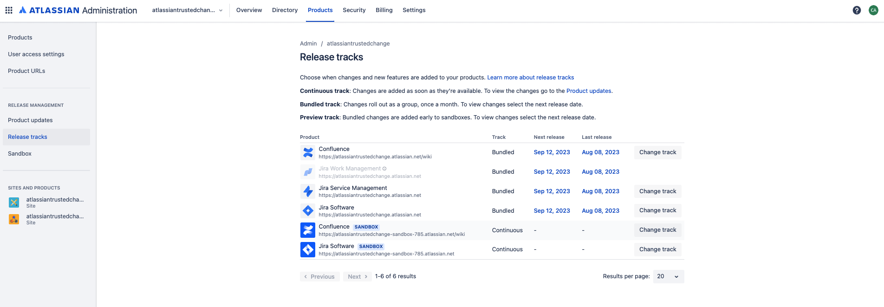The height and width of the screenshot is (307, 884).
Task: Click the Jira Service Management lightning icon
Action: click(x=308, y=191)
